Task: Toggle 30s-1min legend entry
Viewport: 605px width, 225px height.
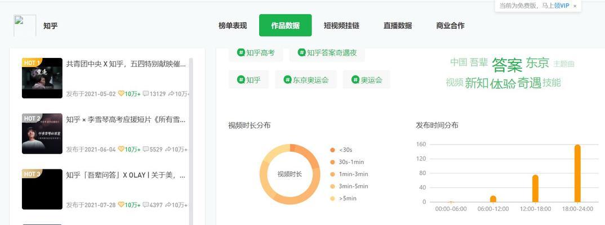Action: point(347,162)
